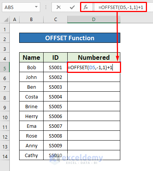Screen dimensions: 153x171
Task: Cancel the formula entry with X icon
Action: tap(59, 7)
